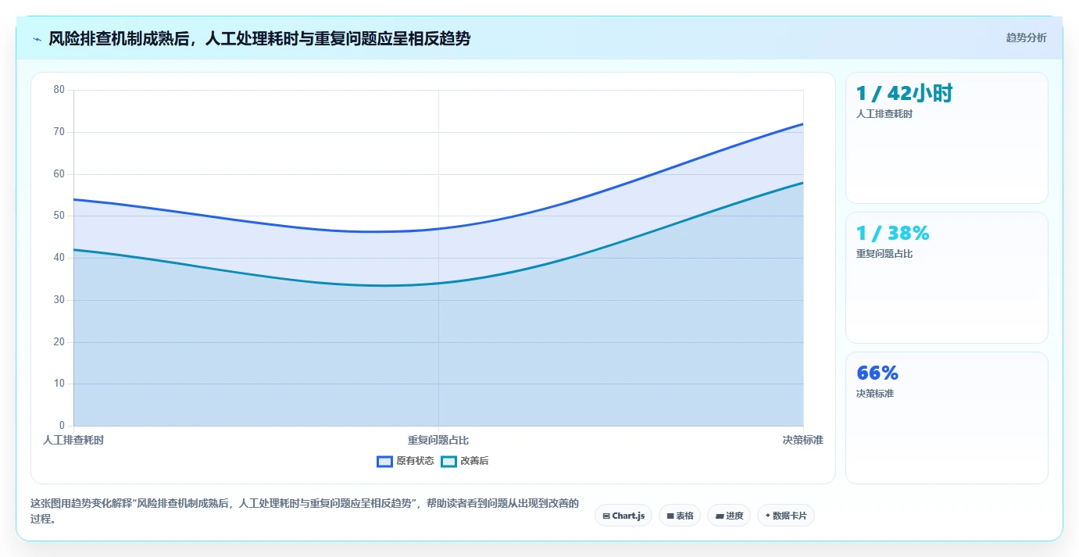Viewport: 1079px width, 557px height.
Task: Click the 原有状态 line endpoint at 决策标准
Action: (x=803, y=123)
